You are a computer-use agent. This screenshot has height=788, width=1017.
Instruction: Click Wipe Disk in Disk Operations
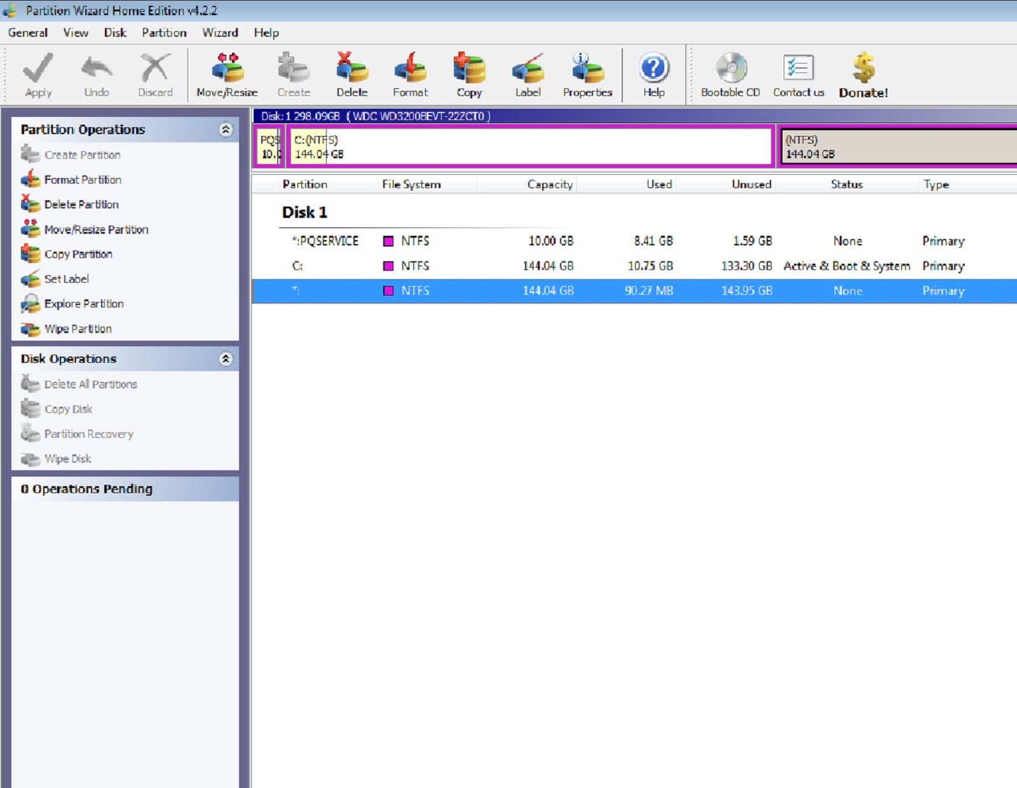click(x=67, y=459)
